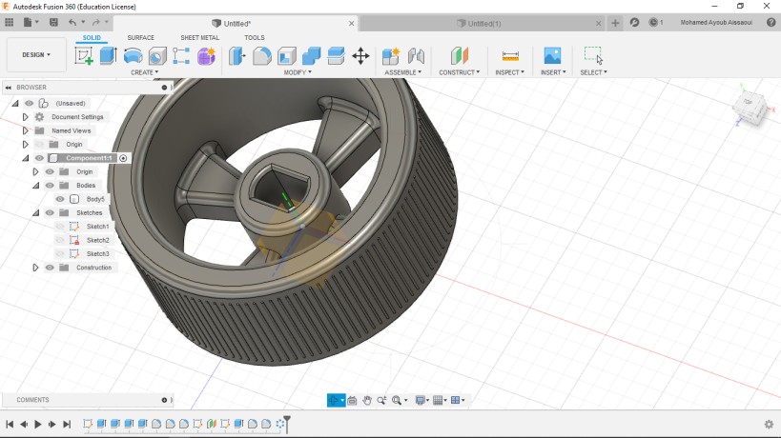
Task: Click the timeline end marker
Action: [x=287, y=424]
